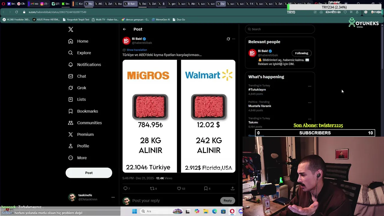Open Microsoft Store from the taskbar
Screen dimensions: 384x216
[x=223, y=211]
